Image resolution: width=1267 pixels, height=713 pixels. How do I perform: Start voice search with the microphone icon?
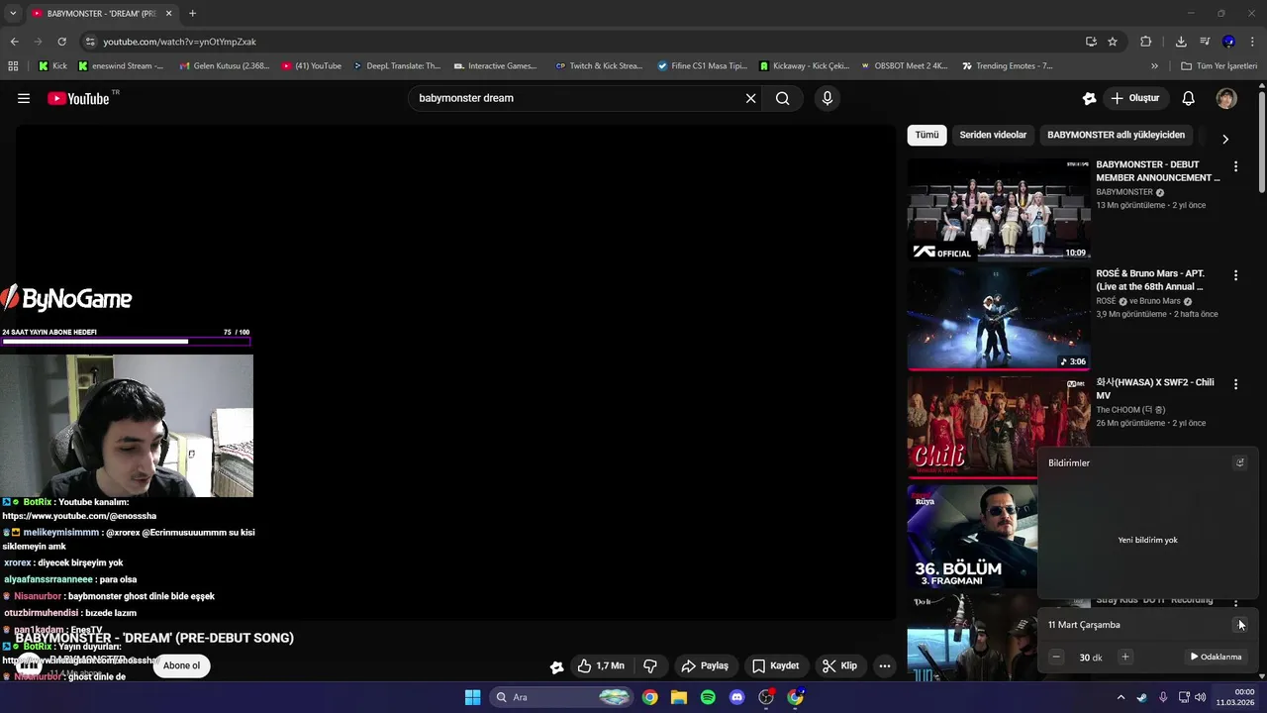coord(828,98)
